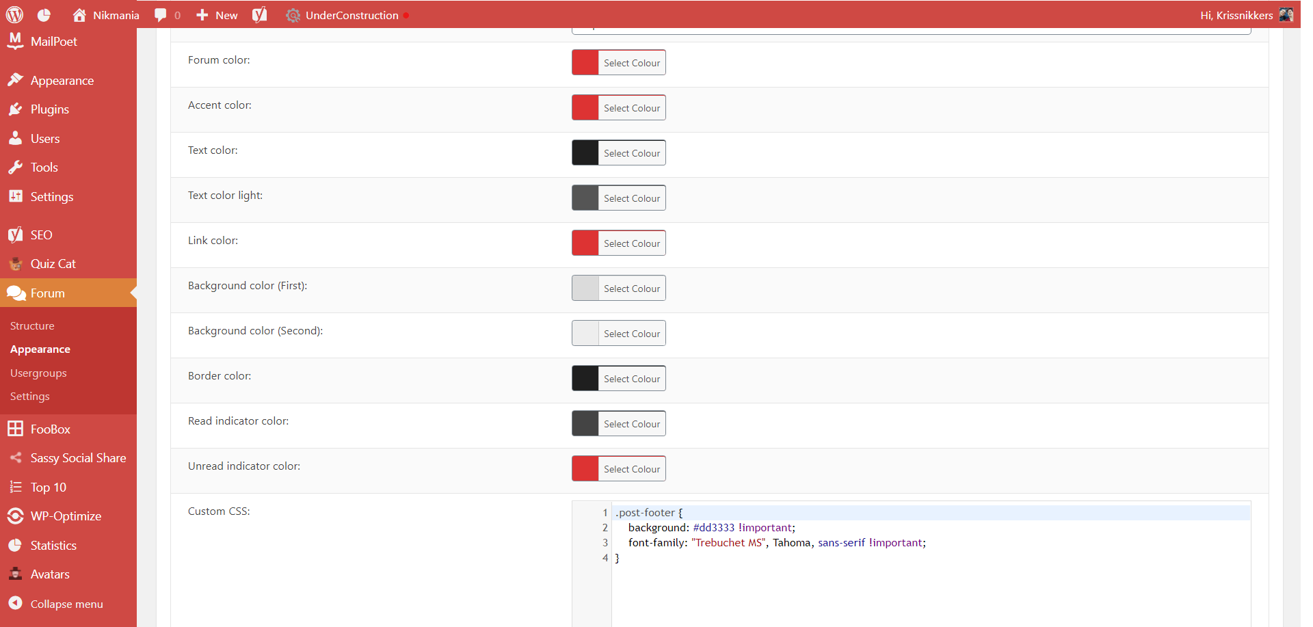This screenshot has height=627, width=1313.
Task: Open the Sassy Social Share icon
Action: coord(15,458)
